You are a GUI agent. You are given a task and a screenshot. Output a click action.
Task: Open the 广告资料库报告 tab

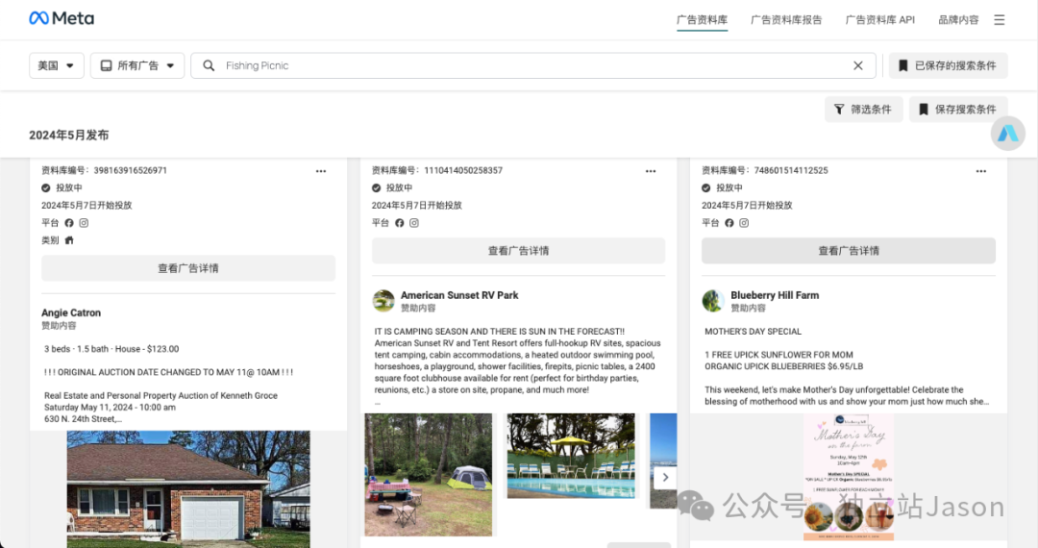[x=786, y=20]
